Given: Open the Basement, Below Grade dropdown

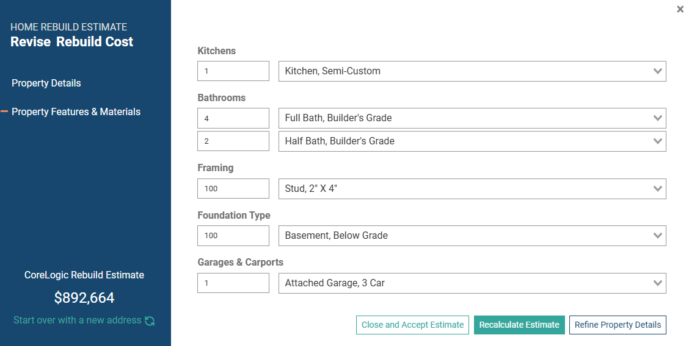Looking at the screenshot, I should point(472,236).
